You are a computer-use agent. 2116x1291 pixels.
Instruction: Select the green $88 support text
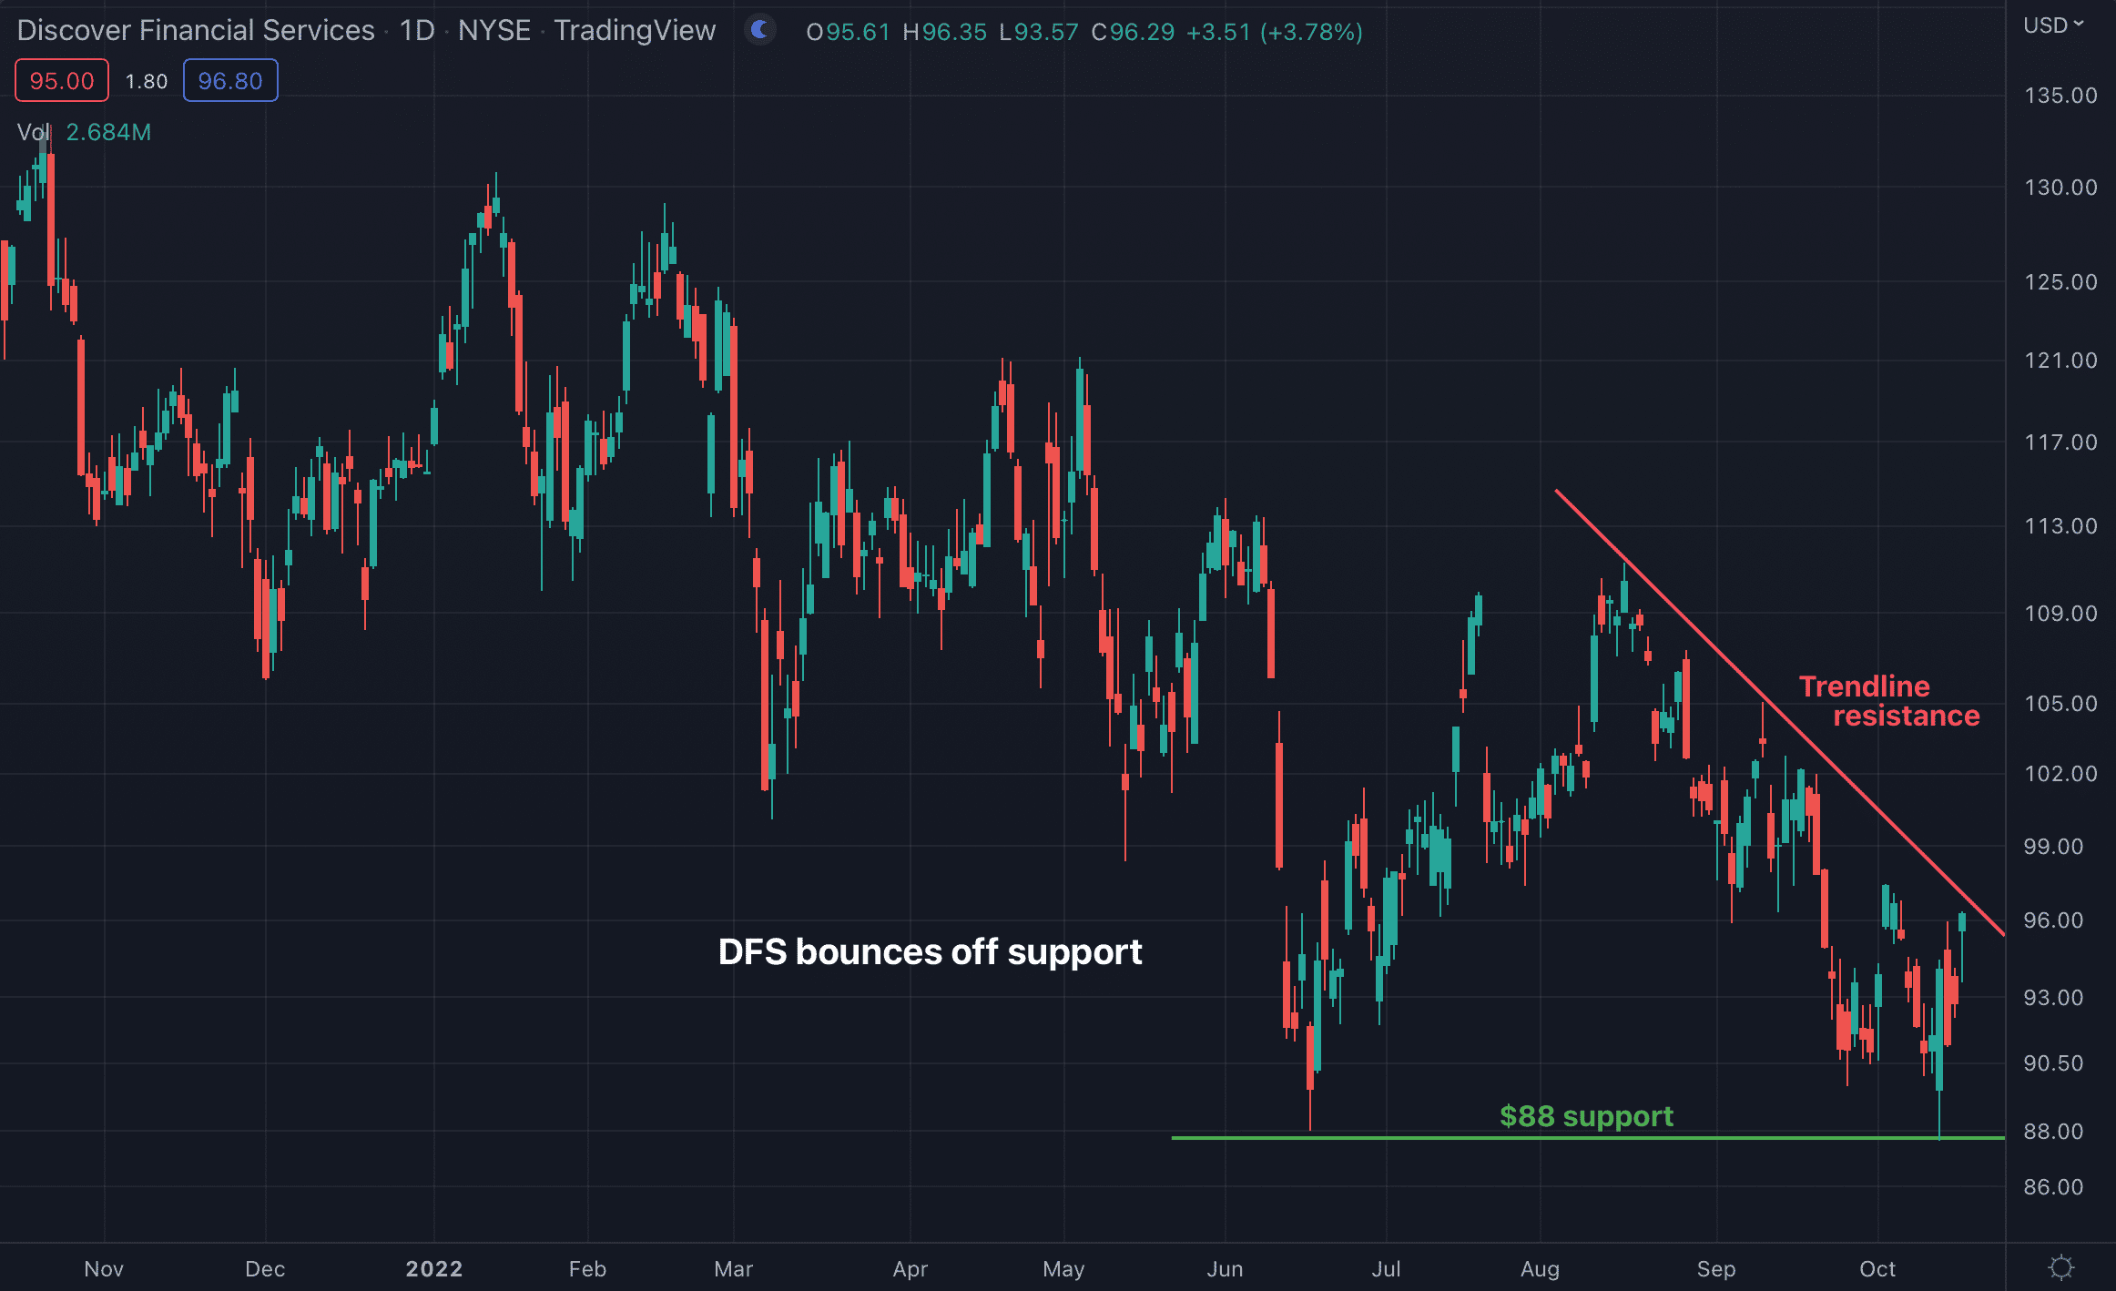[1586, 1115]
